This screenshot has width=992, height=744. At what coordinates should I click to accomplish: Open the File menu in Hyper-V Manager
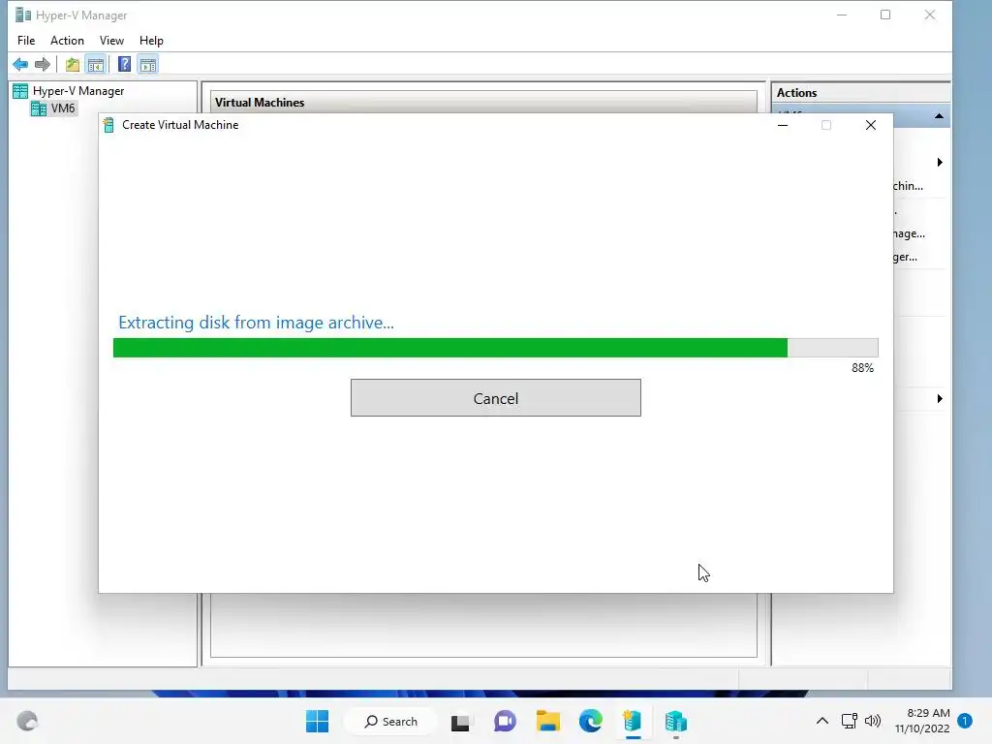point(26,41)
